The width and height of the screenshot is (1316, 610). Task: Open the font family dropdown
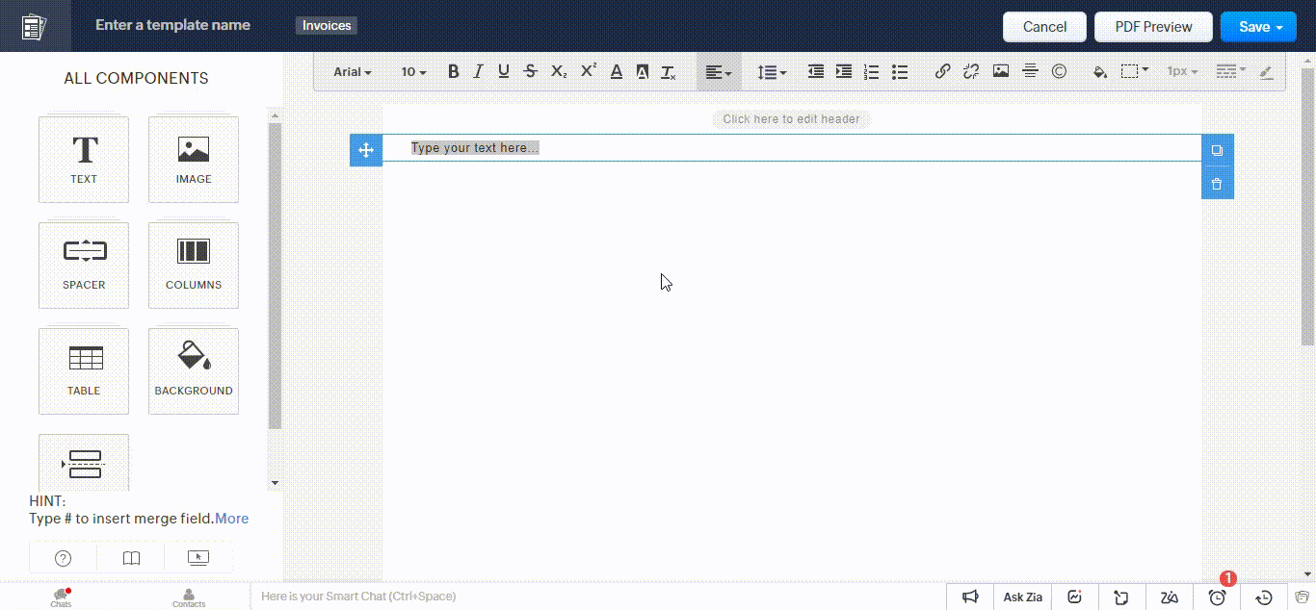tap(349, 71)
